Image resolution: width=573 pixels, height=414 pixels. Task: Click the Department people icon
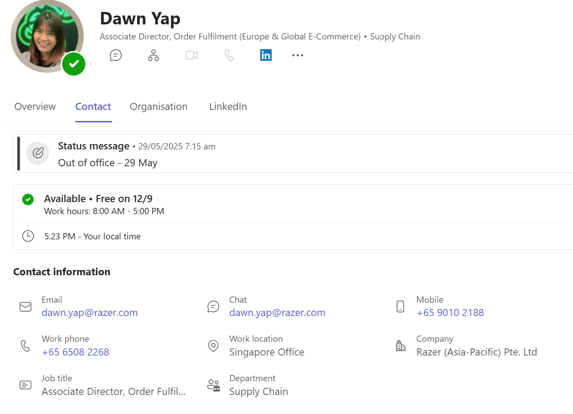pos(214,385)
